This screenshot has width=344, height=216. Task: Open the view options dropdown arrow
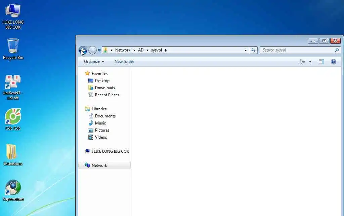point(310,62)
